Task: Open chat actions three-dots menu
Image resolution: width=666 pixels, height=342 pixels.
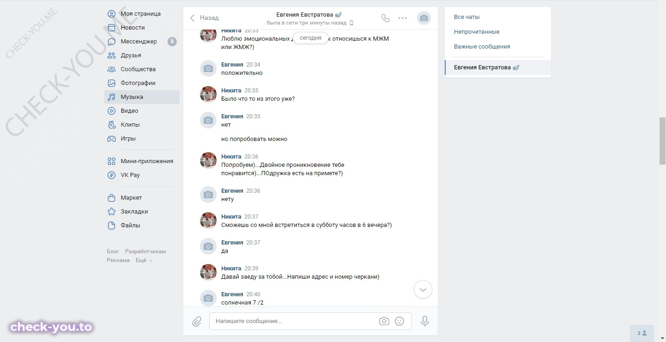Action: (403, 18)
